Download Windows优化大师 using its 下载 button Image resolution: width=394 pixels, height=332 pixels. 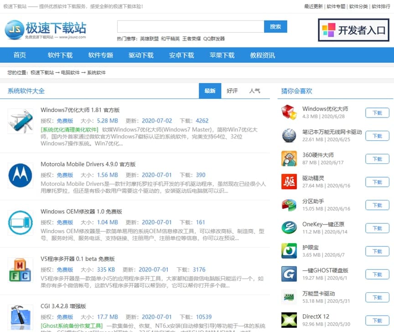point(377,112)
